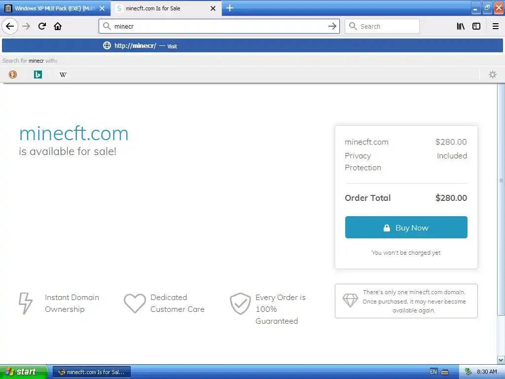The image size is (505, 379).
Task: Click 'Dedicated Customer Care' text
Action: pyautogui.click(x=178, y=303)
